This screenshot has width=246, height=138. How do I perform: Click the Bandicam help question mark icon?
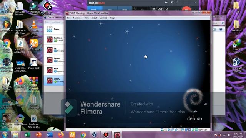178,3
